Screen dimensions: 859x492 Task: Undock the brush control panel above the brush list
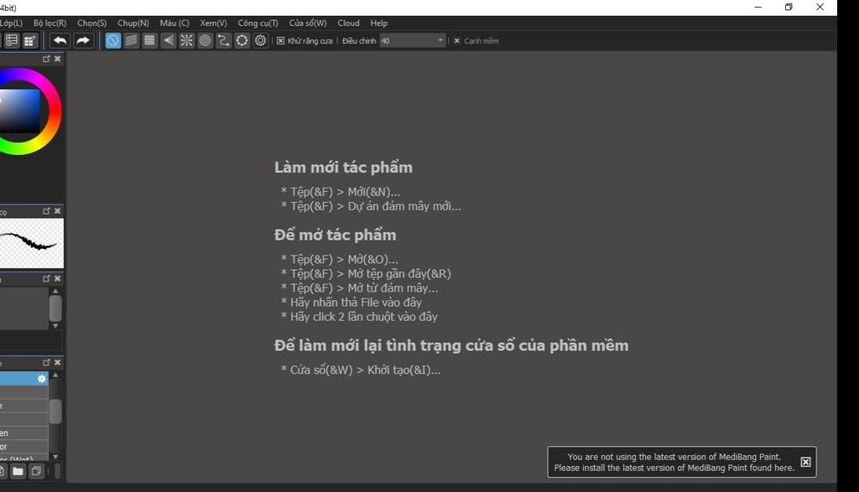pyautogui.click(x=47, y=278)
